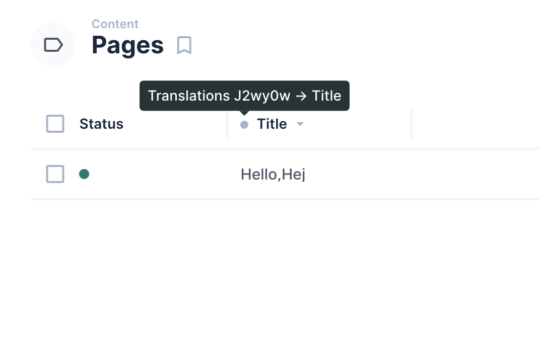Click the Title column header label

[272, 124]
